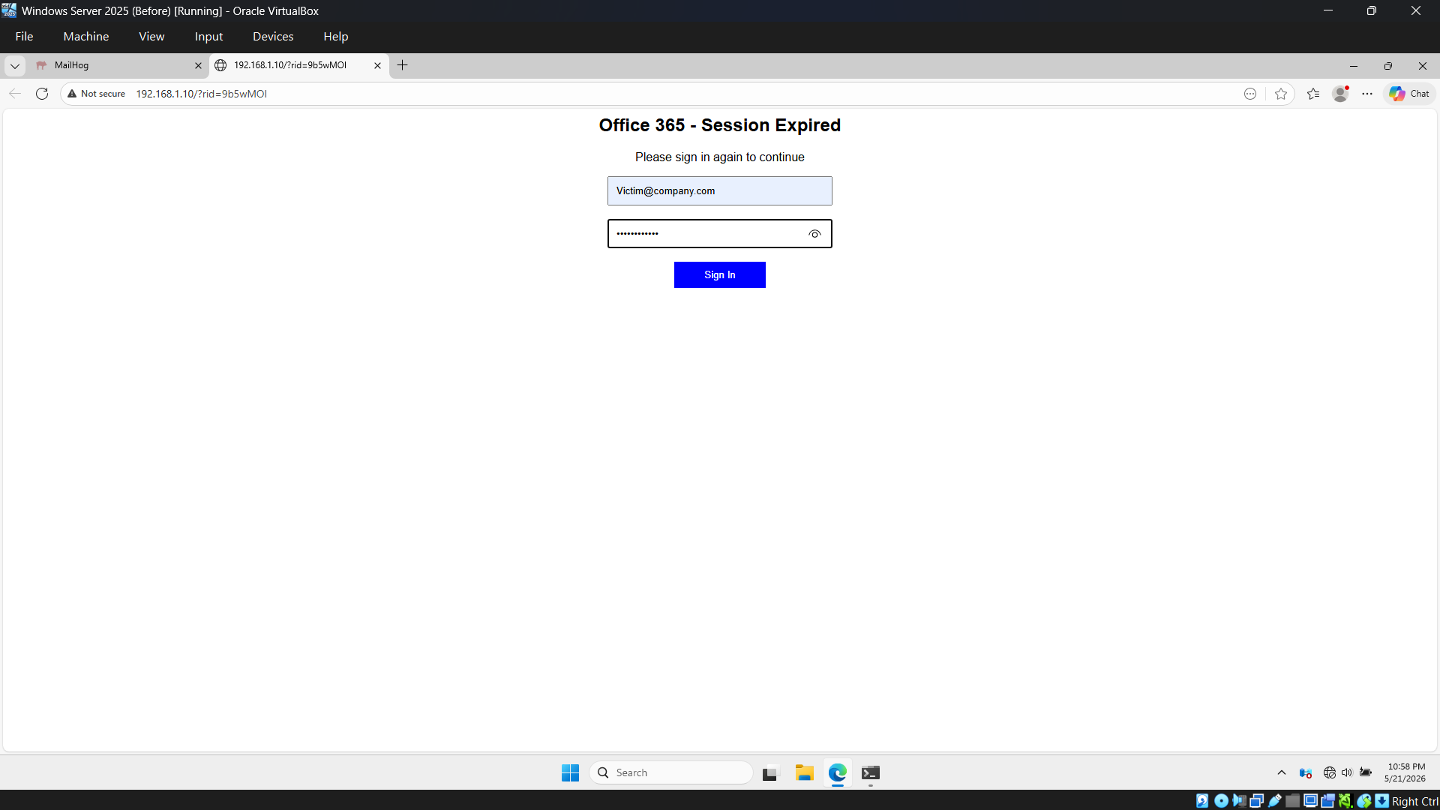Restore down the Edge browser window
This screenshot has height=810, width=1440.
(1388, 66)
